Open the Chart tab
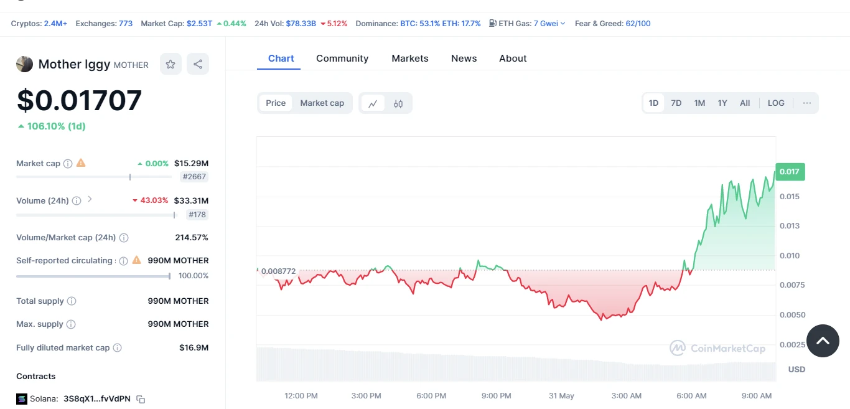 coord(281,59)
